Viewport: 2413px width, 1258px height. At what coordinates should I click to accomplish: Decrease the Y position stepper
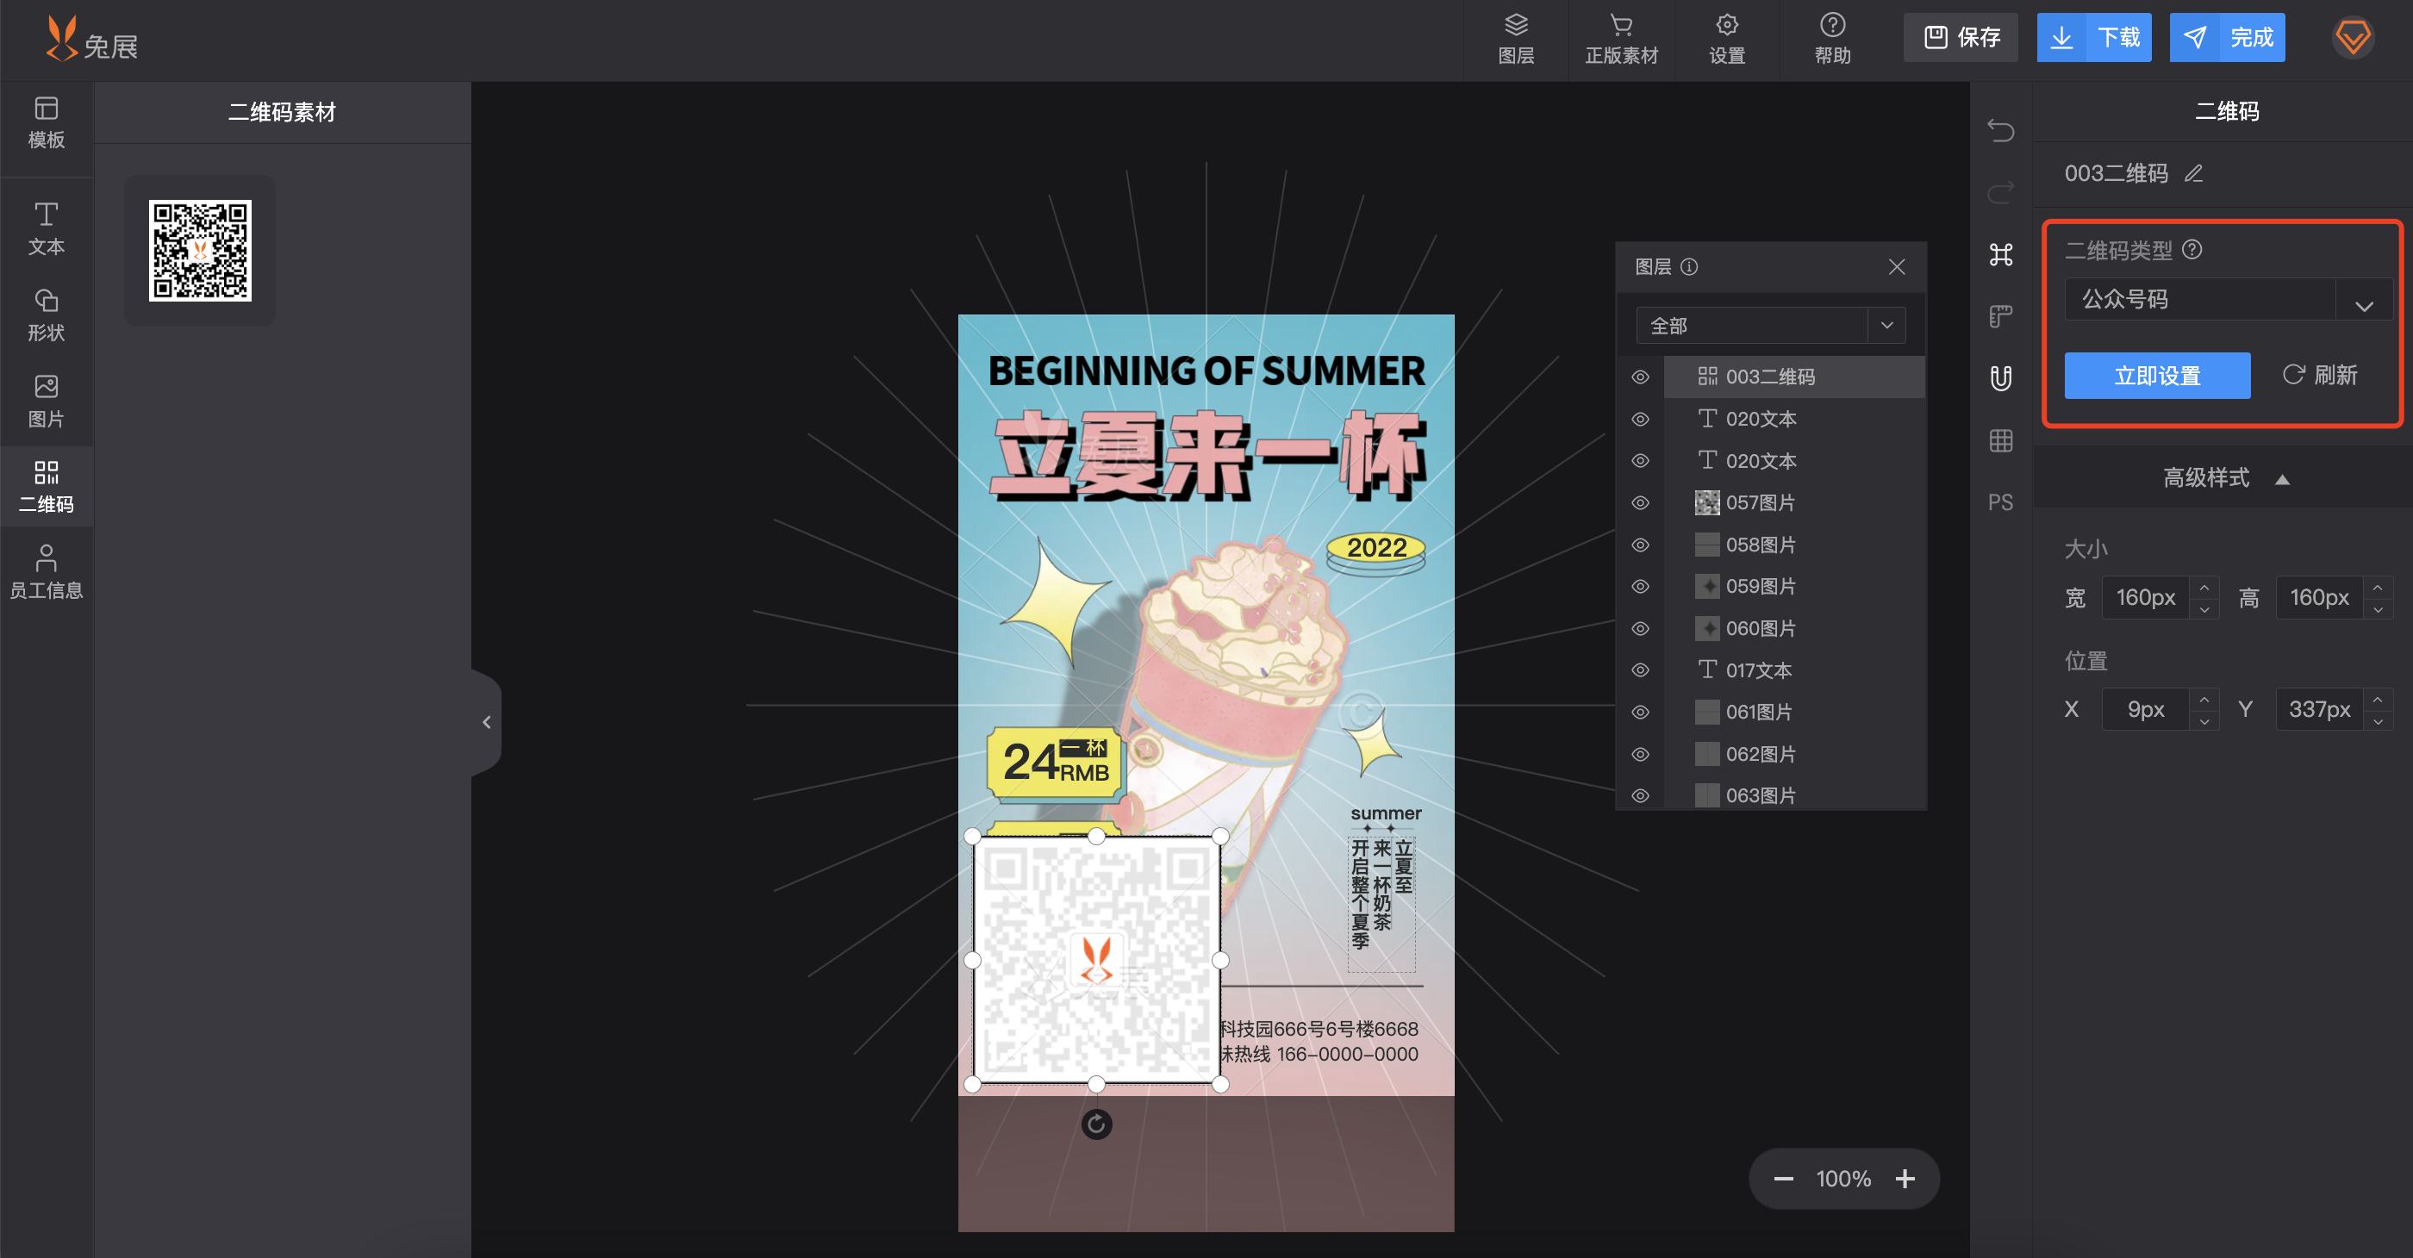pyautogui.click(x=2378, y=721)
